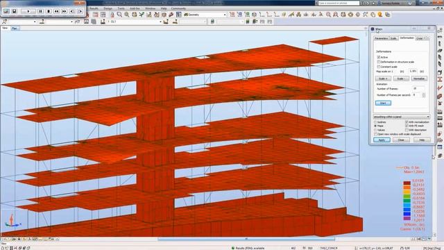Screen dimensions: 444x250
Task: Toggle the With normalization checkbox
Action: click(407, 122)
